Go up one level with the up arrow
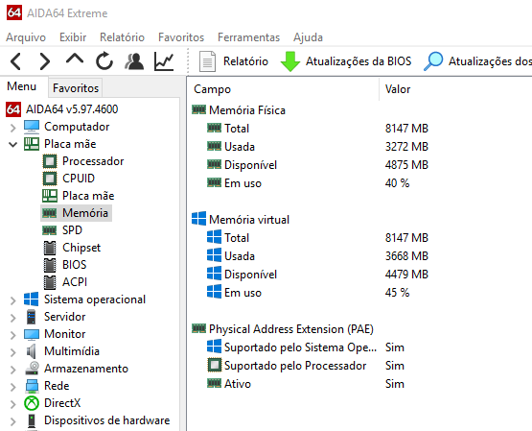Image resolution: width=532 pixels, height=431 pixels. [75, 60]
